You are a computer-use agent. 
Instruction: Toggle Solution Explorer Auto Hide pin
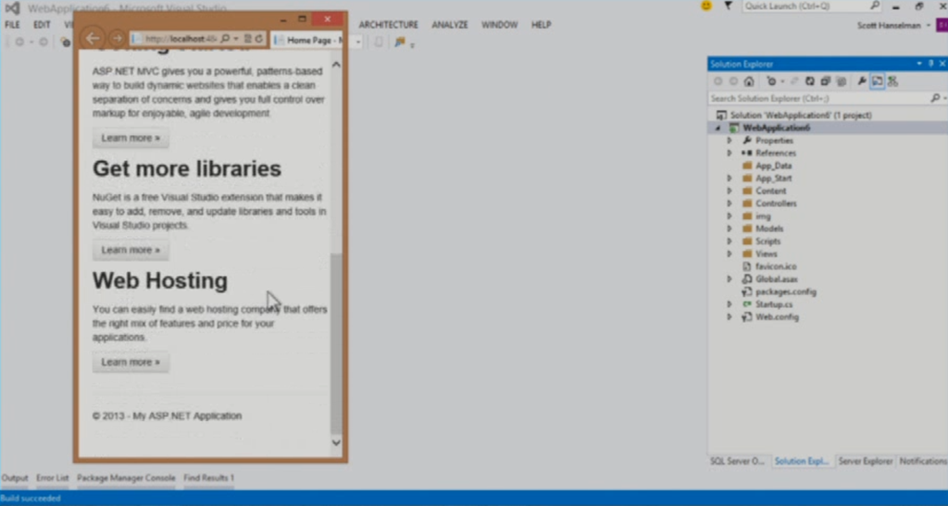coord(931,64)
